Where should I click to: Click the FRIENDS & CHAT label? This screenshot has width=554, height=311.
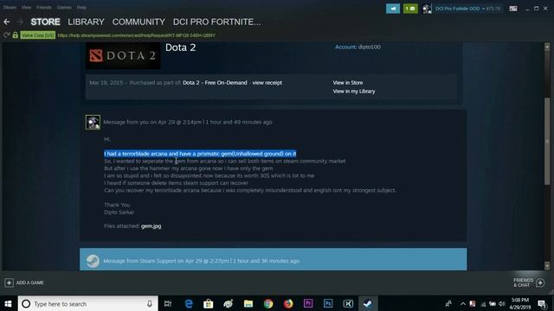[x=523, y=282]
